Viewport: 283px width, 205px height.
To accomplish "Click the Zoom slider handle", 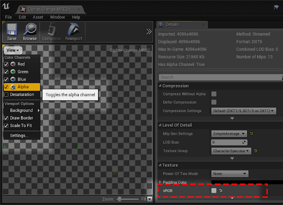I will click(x=119, y=199).
